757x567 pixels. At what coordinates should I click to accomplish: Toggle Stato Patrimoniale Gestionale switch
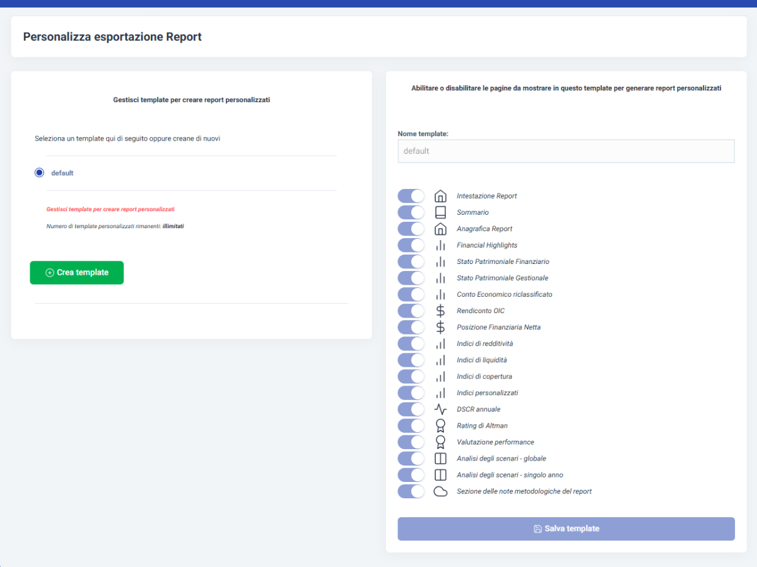[x=411, y=278]
